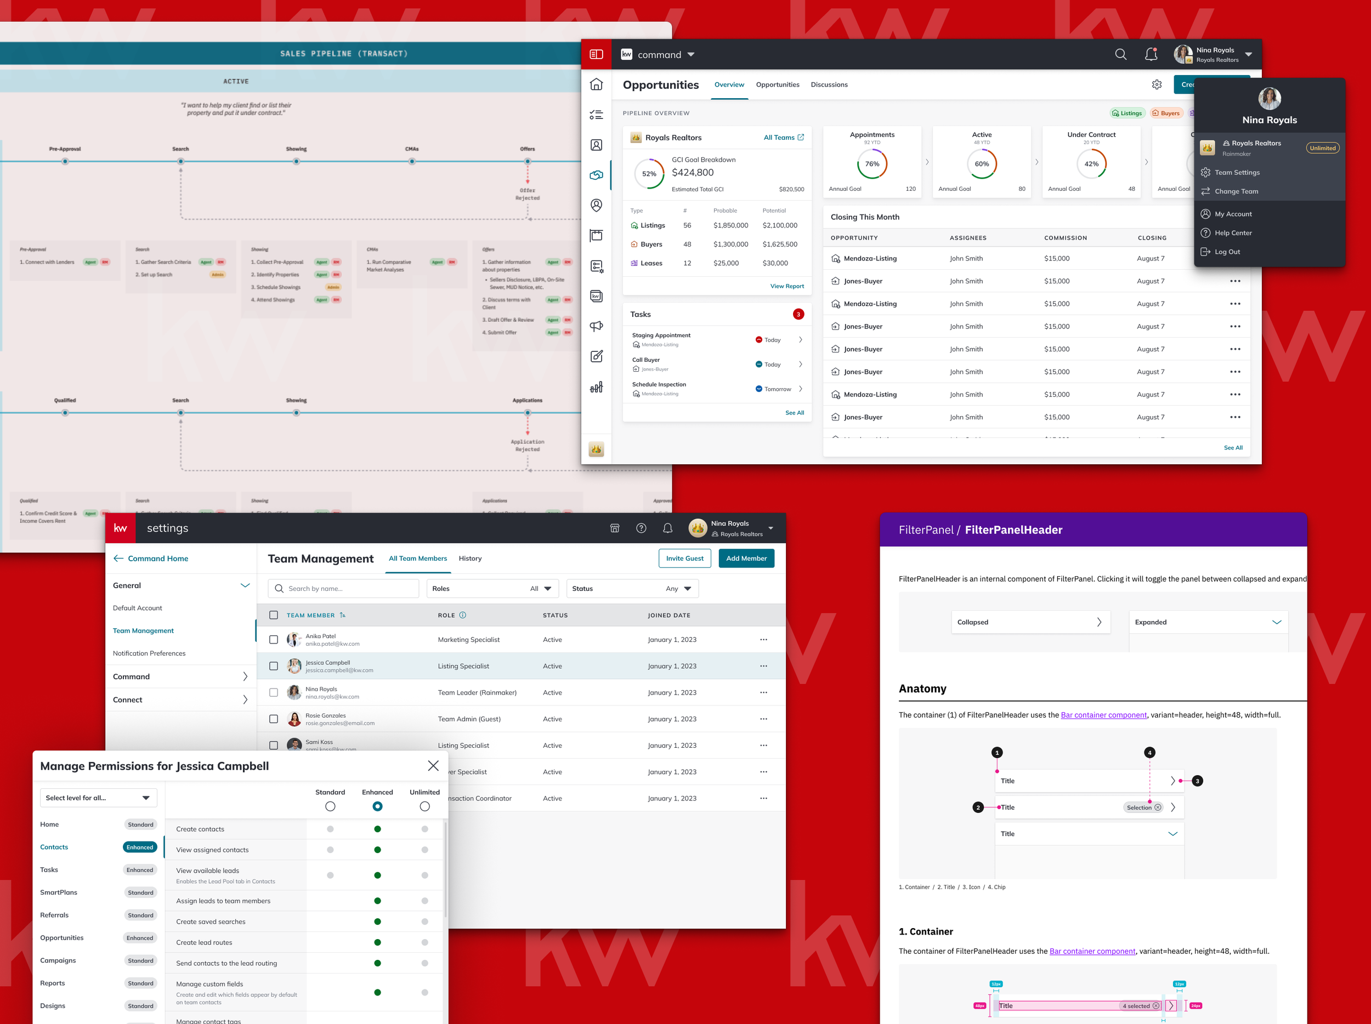Open the three-dot menu for Rosie Gonzales

coord(763,719)
